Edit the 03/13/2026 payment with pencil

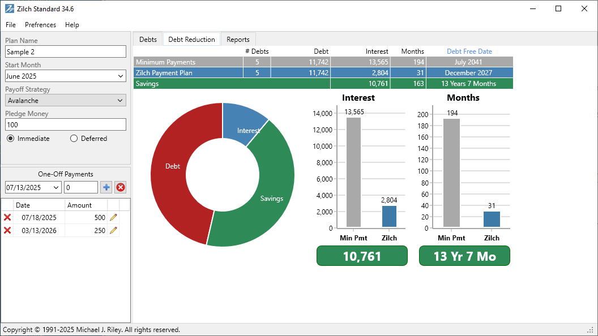(113, 230)
